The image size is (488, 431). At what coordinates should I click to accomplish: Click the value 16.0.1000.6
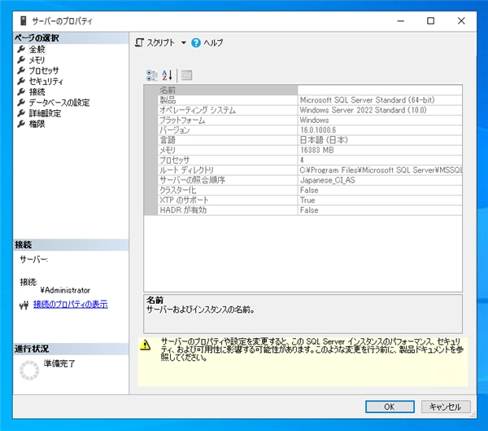click(318, 130)
